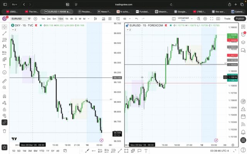Screen dimensions: 247x154
Task: Select the 1h timeframe interval
Action: pos(66,18)
